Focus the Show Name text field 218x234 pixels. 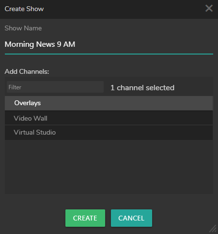pos(109,44)
